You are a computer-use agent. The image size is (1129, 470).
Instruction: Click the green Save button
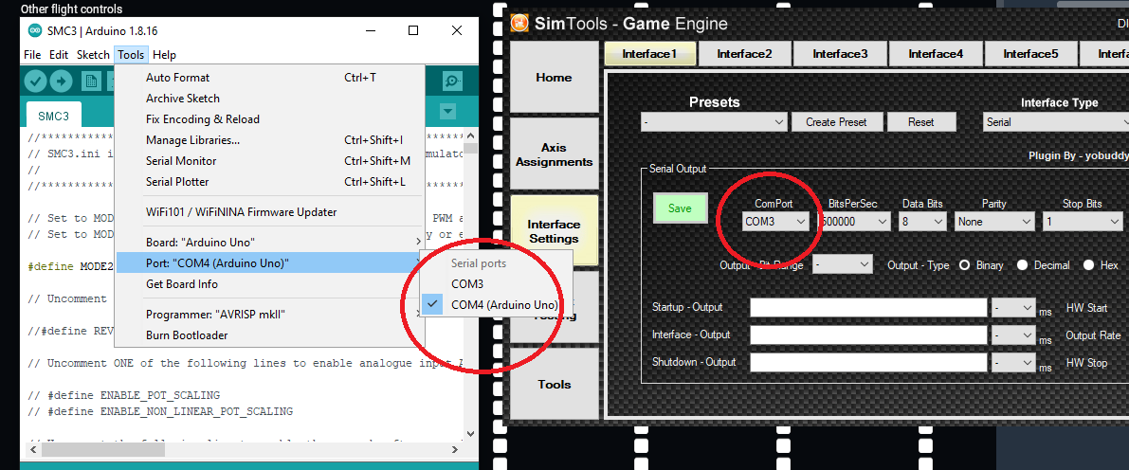pyautogui.click(x=680, y=208)
